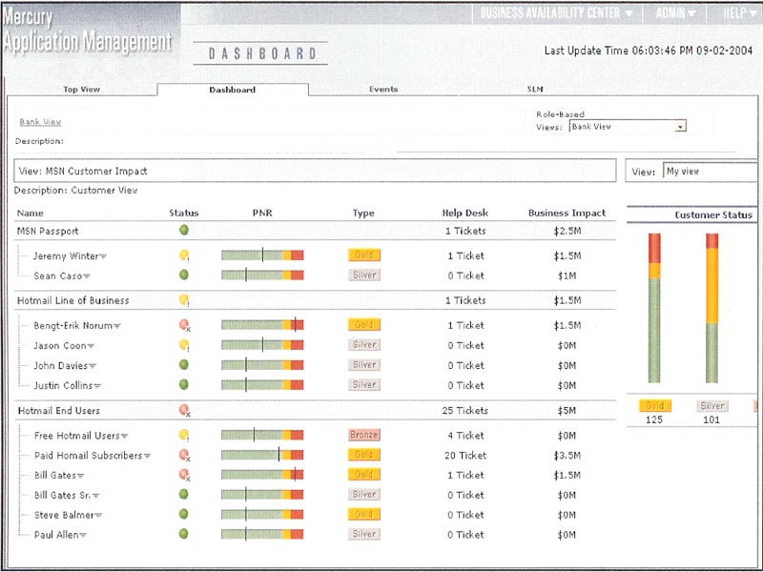Select the Dashboard tab
The image size is (763, 572).
click(232, 90)
